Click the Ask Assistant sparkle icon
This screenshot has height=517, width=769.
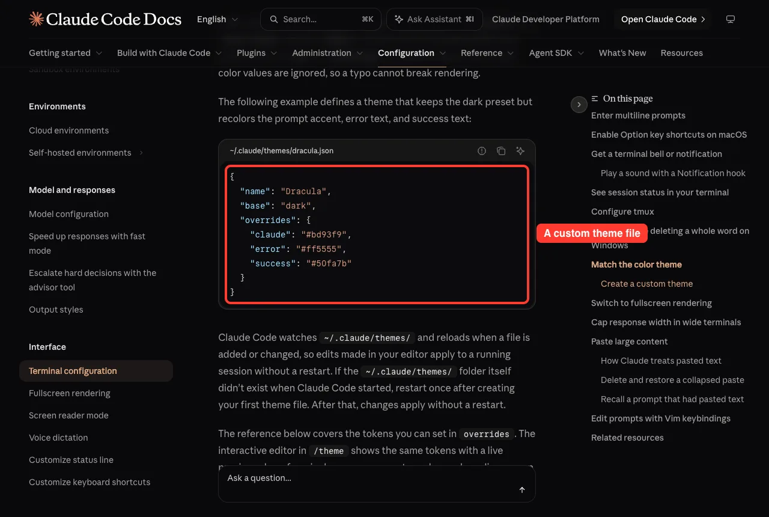(398, 19)
